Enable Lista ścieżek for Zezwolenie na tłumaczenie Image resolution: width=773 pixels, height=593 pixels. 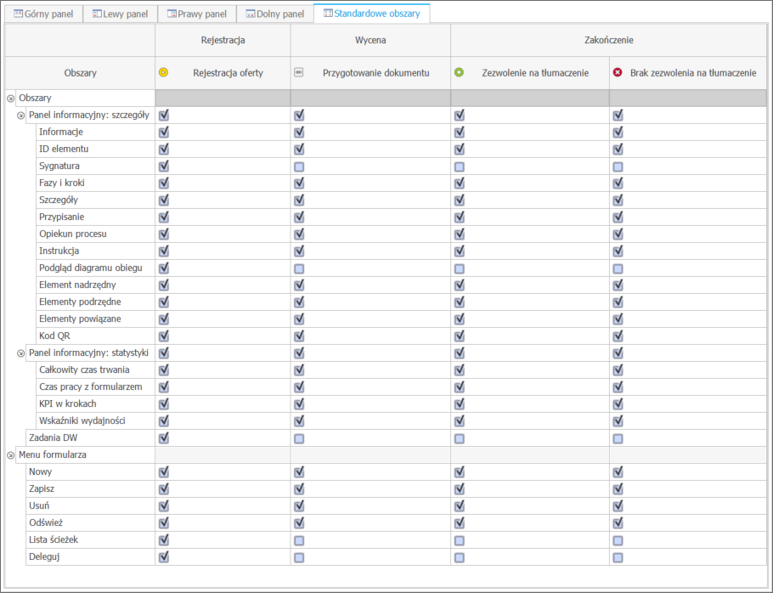click(x=460, y=540)
